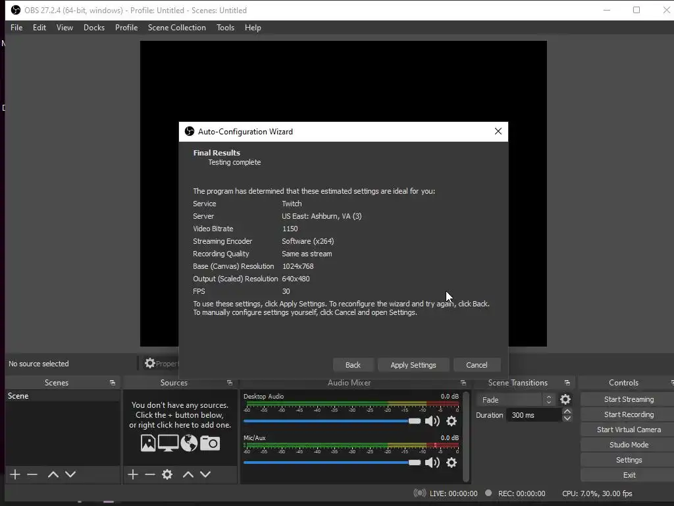The image size is (674, 506).
Task: Move source up with arrow icon
Action: pos(188,474)
